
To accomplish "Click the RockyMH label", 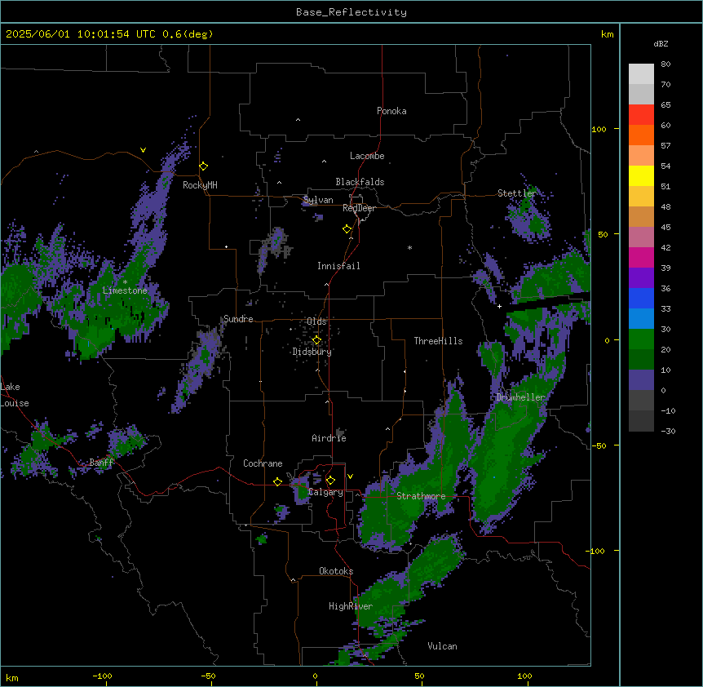I will tap(200, 185).
